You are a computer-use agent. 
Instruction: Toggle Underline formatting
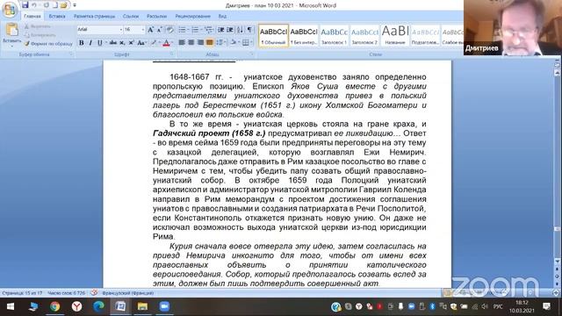100,43
